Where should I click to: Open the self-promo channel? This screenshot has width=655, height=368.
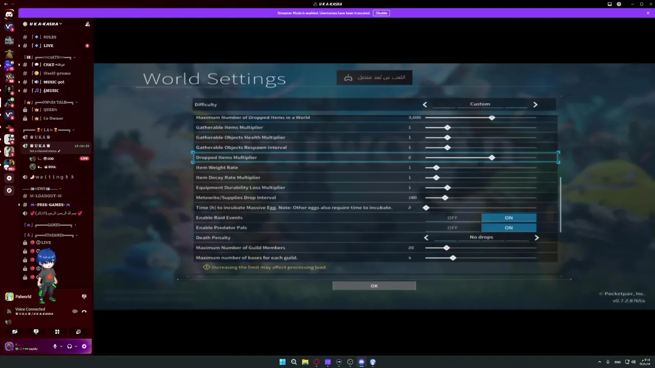coord(56,73)
